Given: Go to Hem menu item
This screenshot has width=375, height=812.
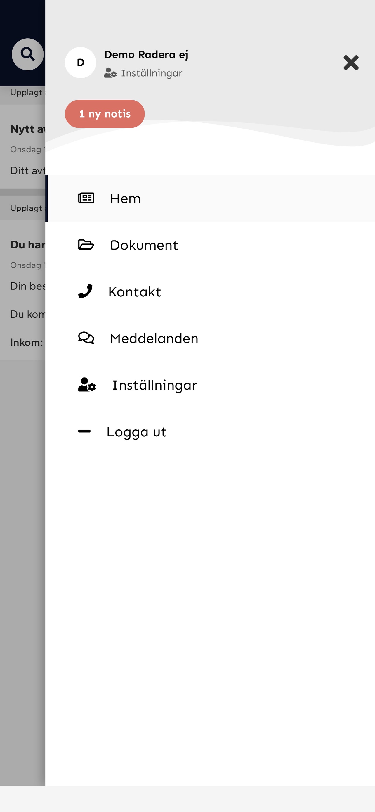Looking at the screenshot, I should (x=210, y=198).
